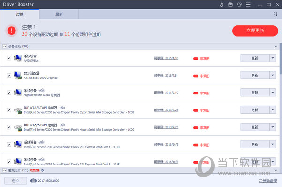Click the ATI Radeon 3000 Graphics device icon
The image size is (282, 187).
18,75
